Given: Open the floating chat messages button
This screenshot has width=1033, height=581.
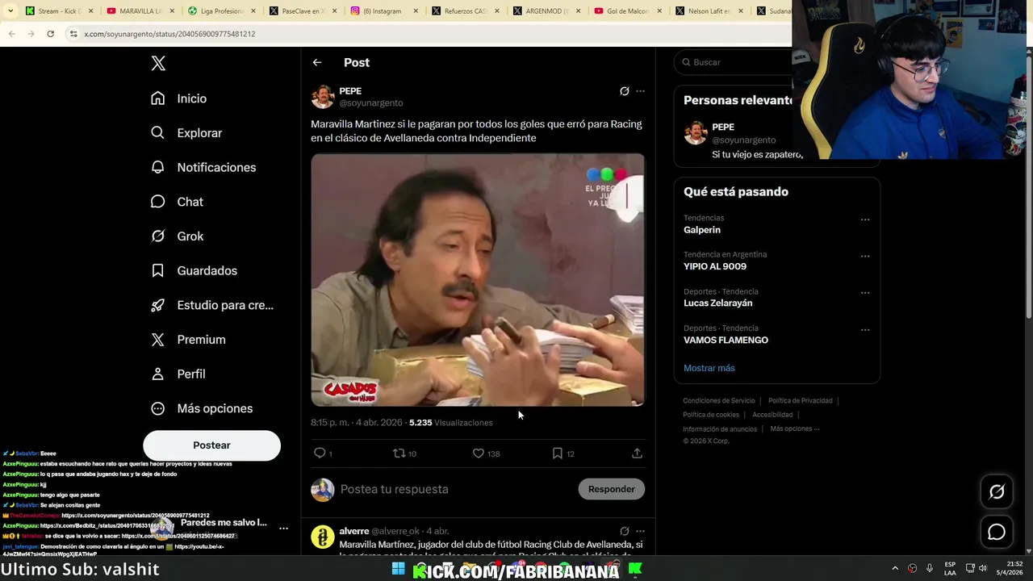Looking at the screenshot, I should (x=997, y=532).
